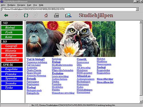143x107 pixels.
Task: Open the Geografi subject button
Action: click(12, 46)
